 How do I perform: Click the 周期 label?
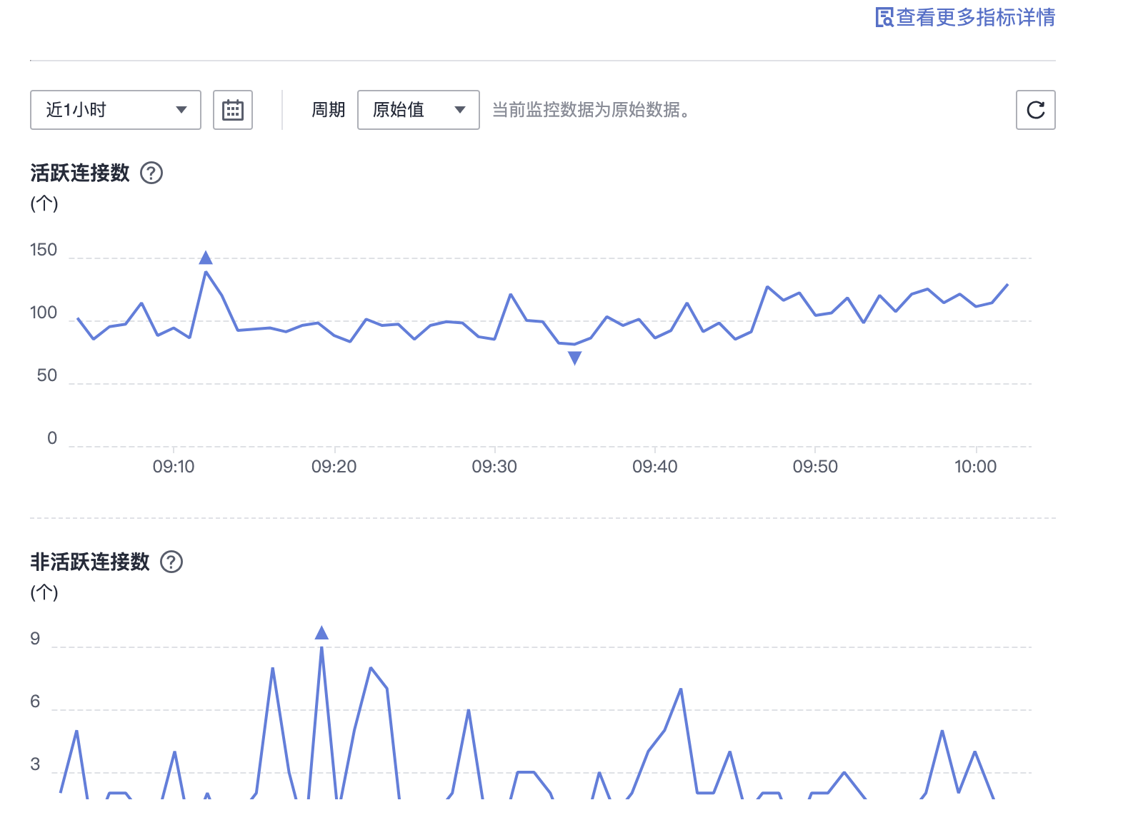click(329, 110)
